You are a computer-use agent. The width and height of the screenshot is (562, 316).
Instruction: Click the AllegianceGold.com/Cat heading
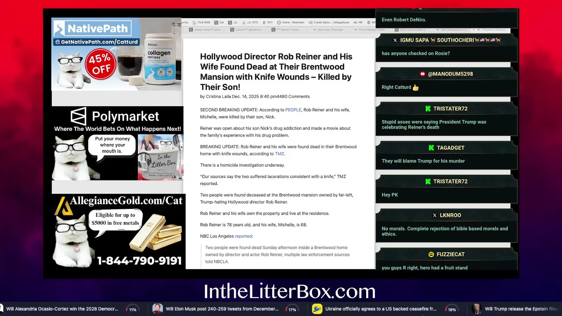pos(126,201)
